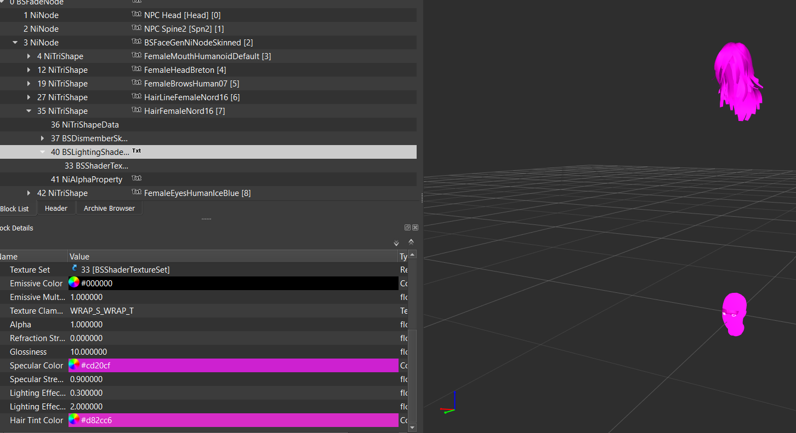Collapse the 40 BSLightingShade node

[43, 152]
